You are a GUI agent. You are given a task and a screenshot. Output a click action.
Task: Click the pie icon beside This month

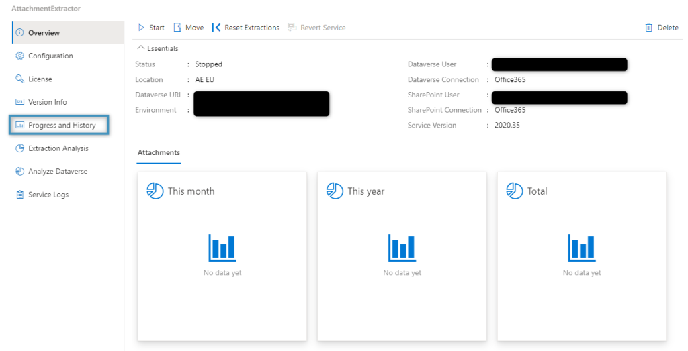155,191
